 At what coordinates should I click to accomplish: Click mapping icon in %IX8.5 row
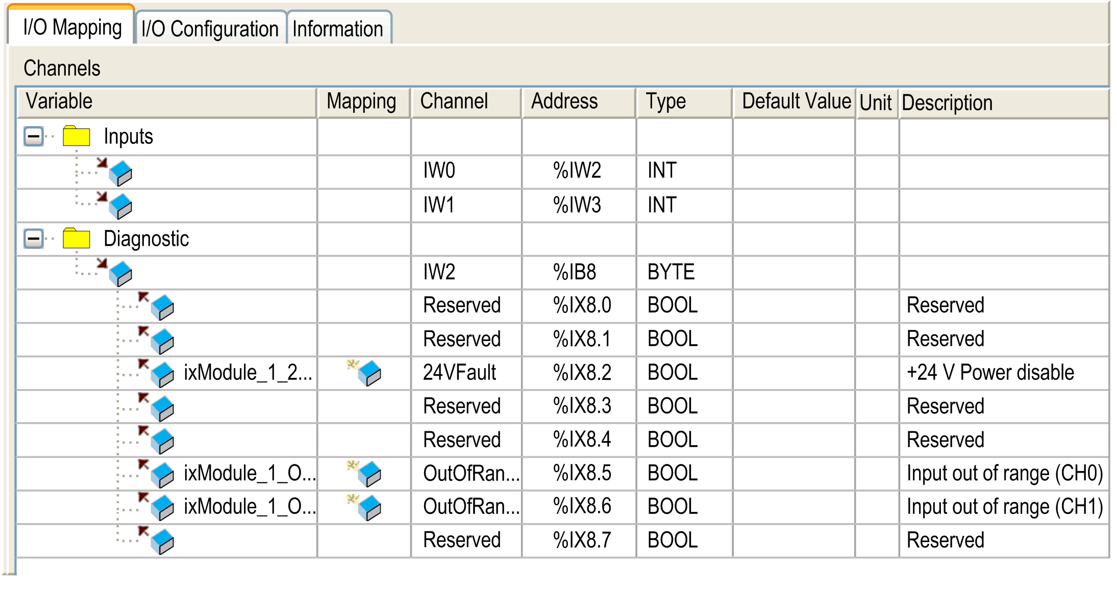pos(369,474)
